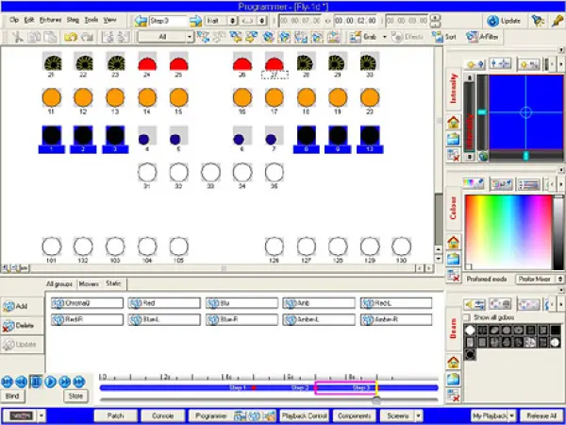Screen dimensions: 566x425
Task: Click the Release All button
Action: pyautogui.click(x=540, y=415)
